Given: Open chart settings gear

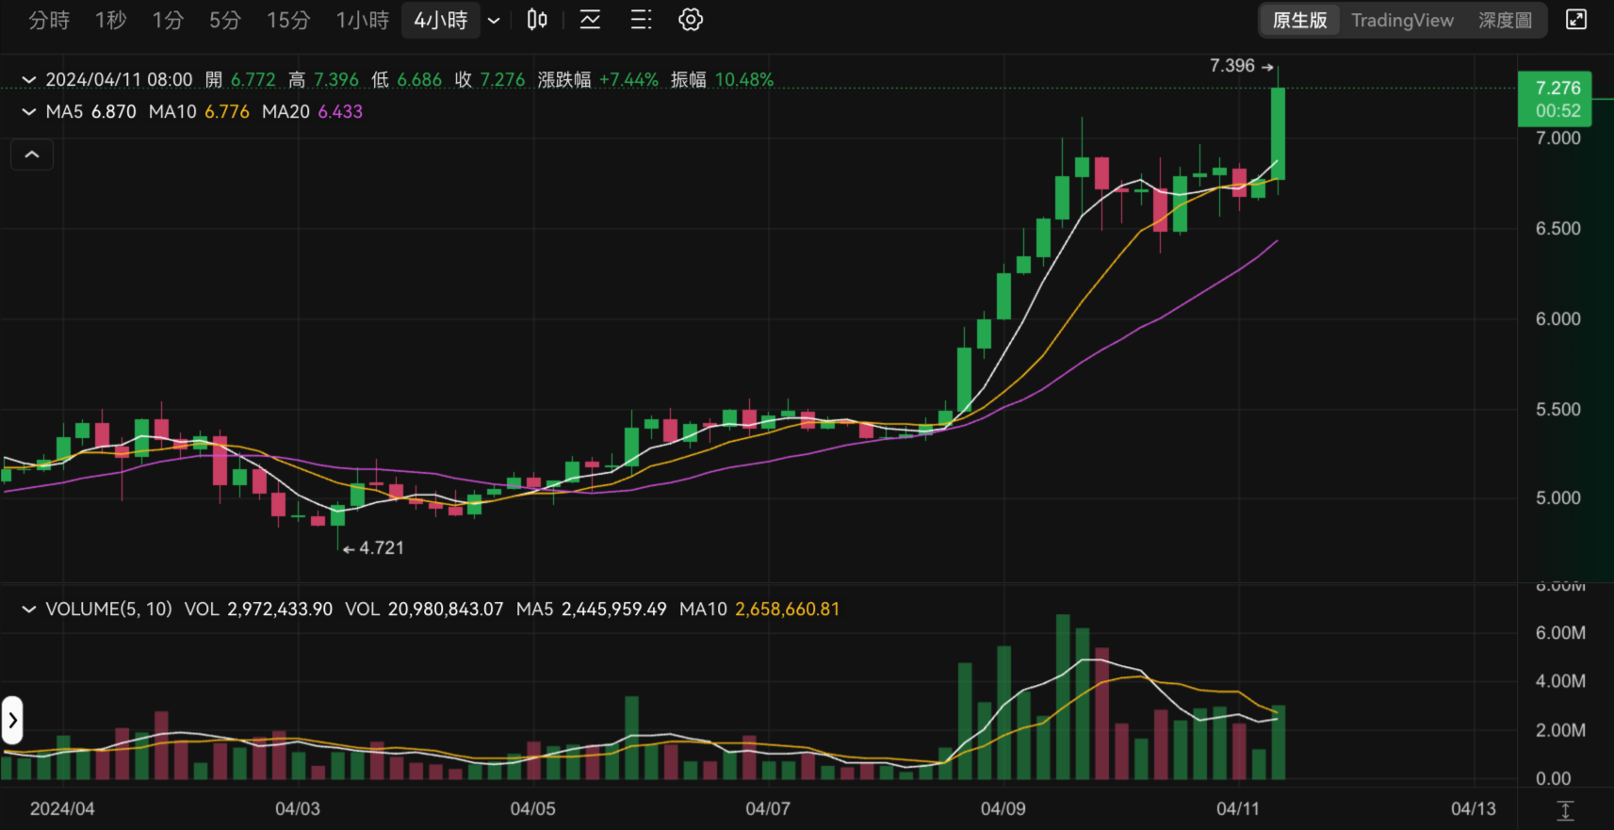Looking at the screenshot, I should point(691,20).
